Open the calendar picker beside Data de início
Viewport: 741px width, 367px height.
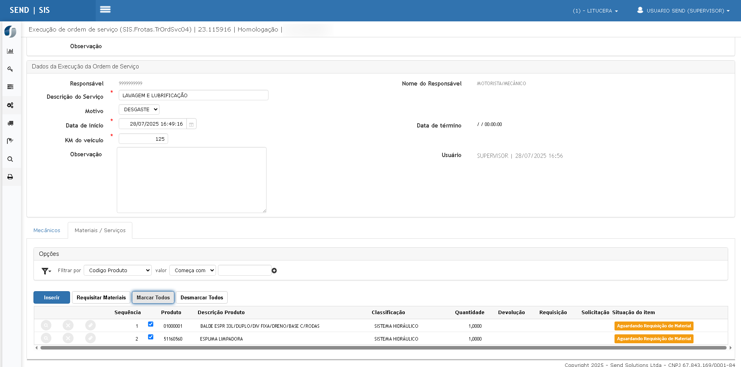[x=191, y=124]
